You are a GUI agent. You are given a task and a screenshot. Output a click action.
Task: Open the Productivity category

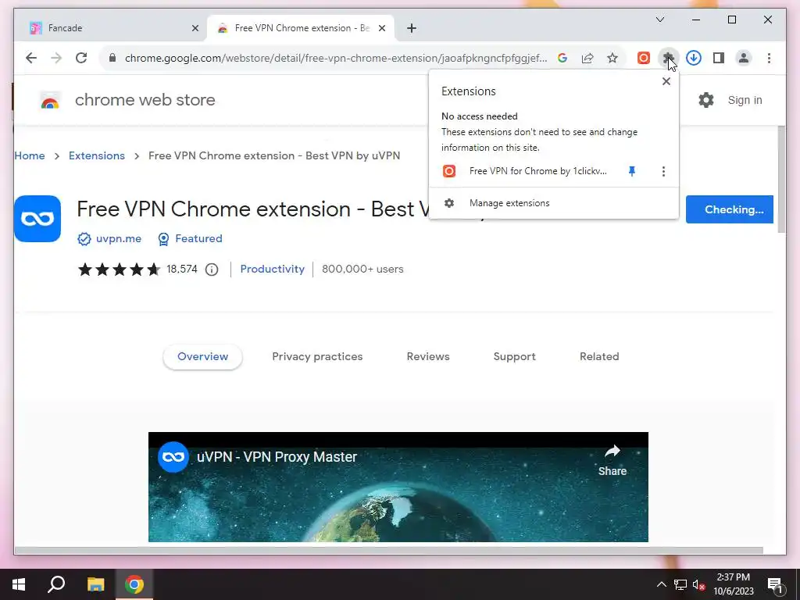[272, 269]
